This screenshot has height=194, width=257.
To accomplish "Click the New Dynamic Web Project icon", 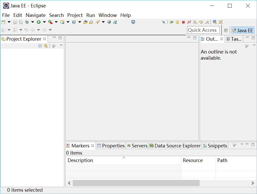I will click(x=62, y=22).
